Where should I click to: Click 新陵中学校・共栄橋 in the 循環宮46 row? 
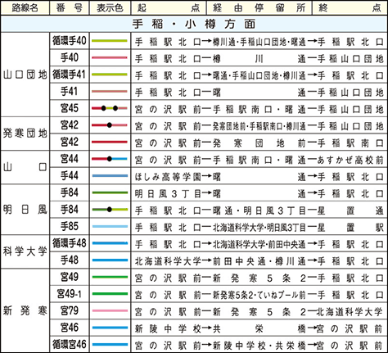259,346
